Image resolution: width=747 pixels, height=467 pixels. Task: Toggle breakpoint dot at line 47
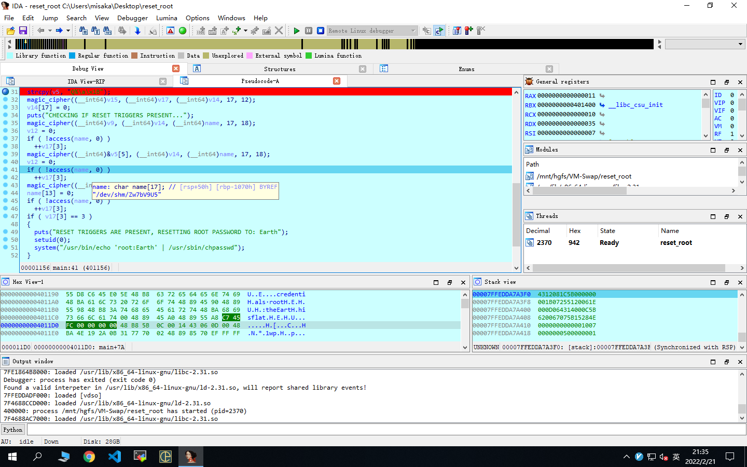coord(6,216)
